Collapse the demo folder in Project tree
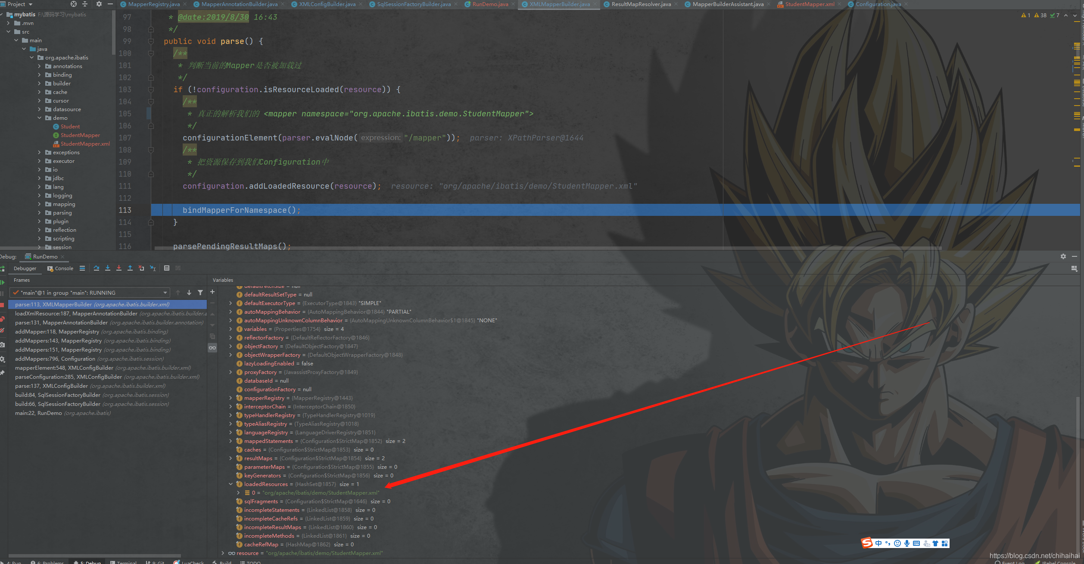The height and width of the screenshot is (564, 1084). tap(39, 118)
